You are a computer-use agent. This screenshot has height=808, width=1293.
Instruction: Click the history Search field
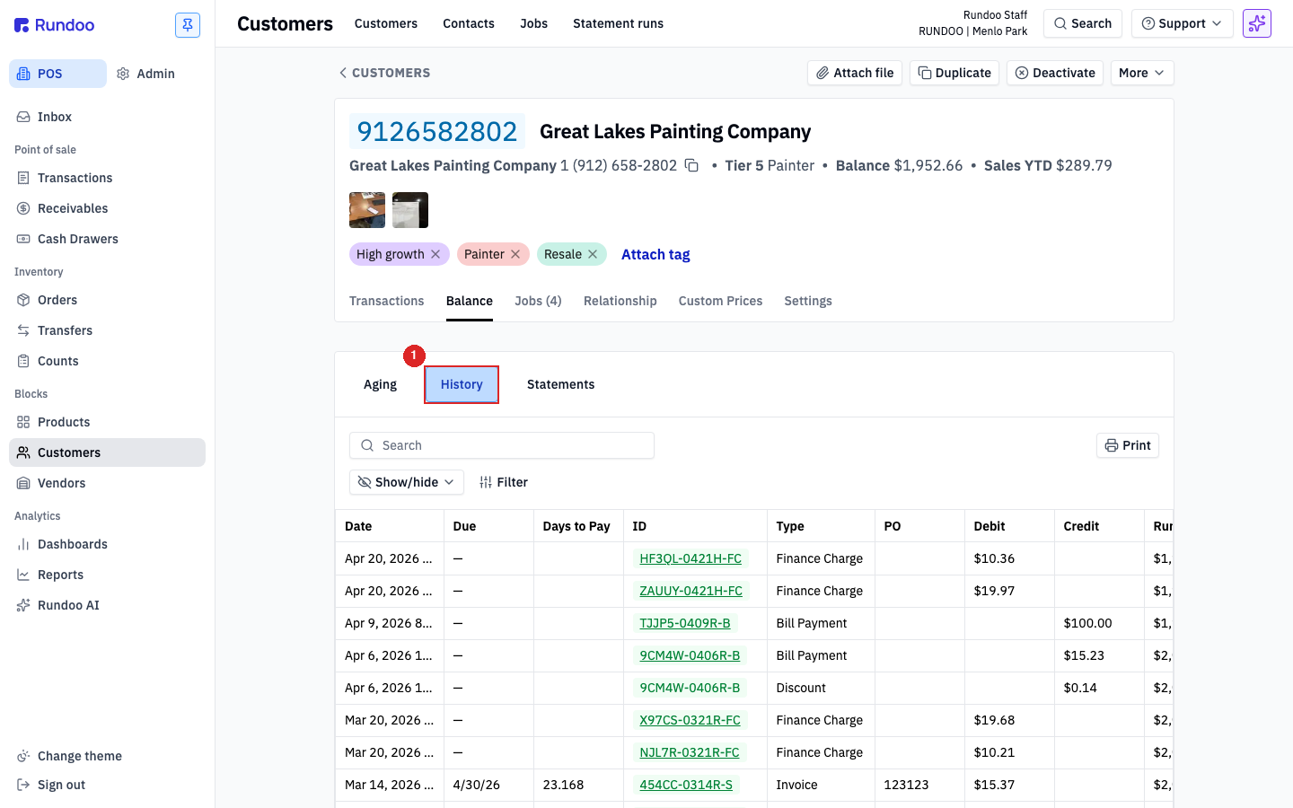tap(502, 445)
